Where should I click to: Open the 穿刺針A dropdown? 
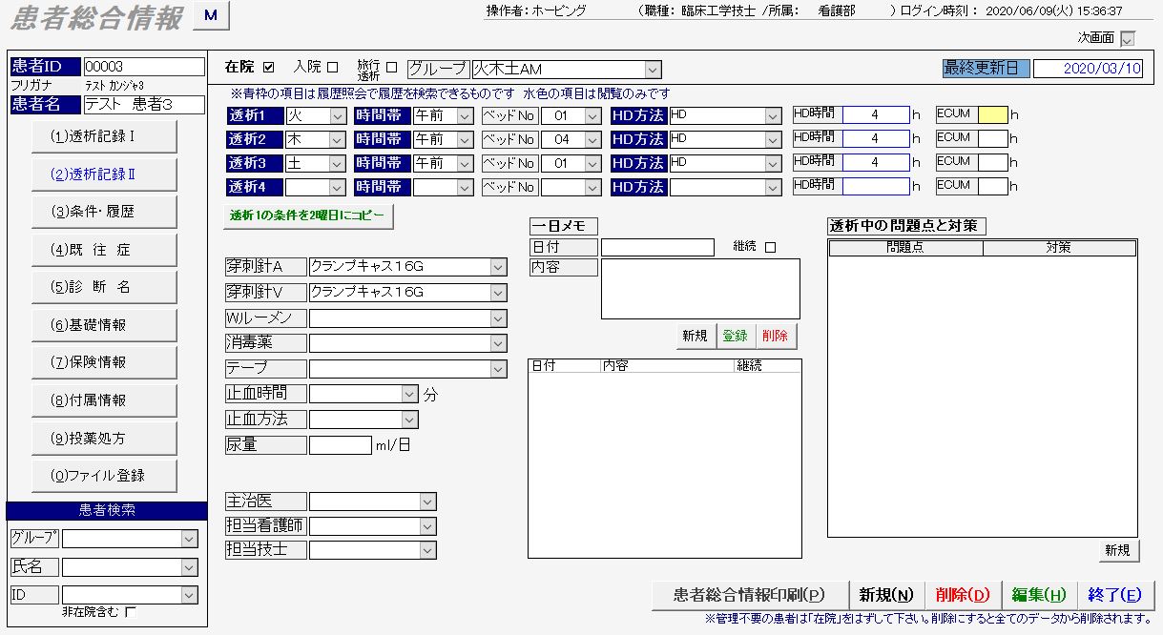498,266
